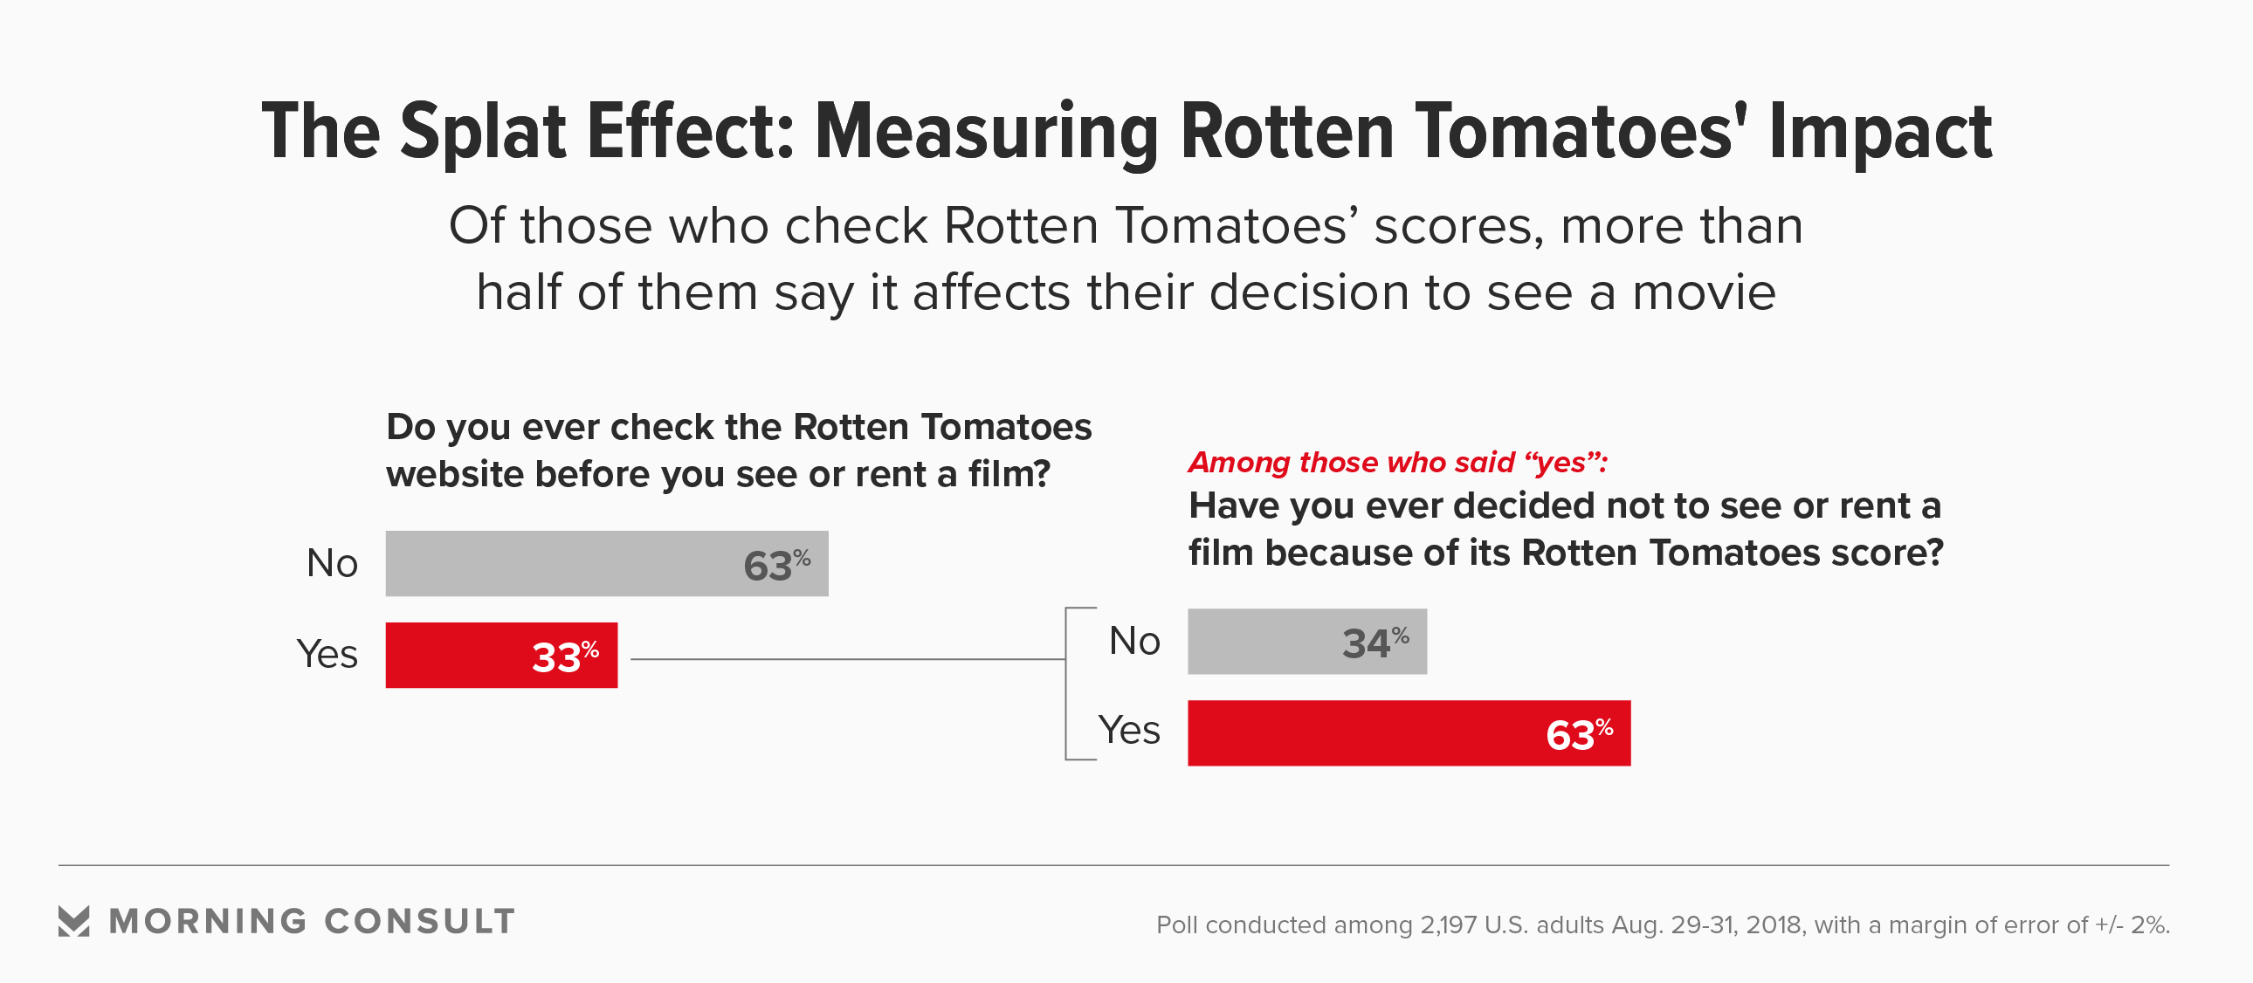Select the red 63% "Yes" bar

point(1408,733)
